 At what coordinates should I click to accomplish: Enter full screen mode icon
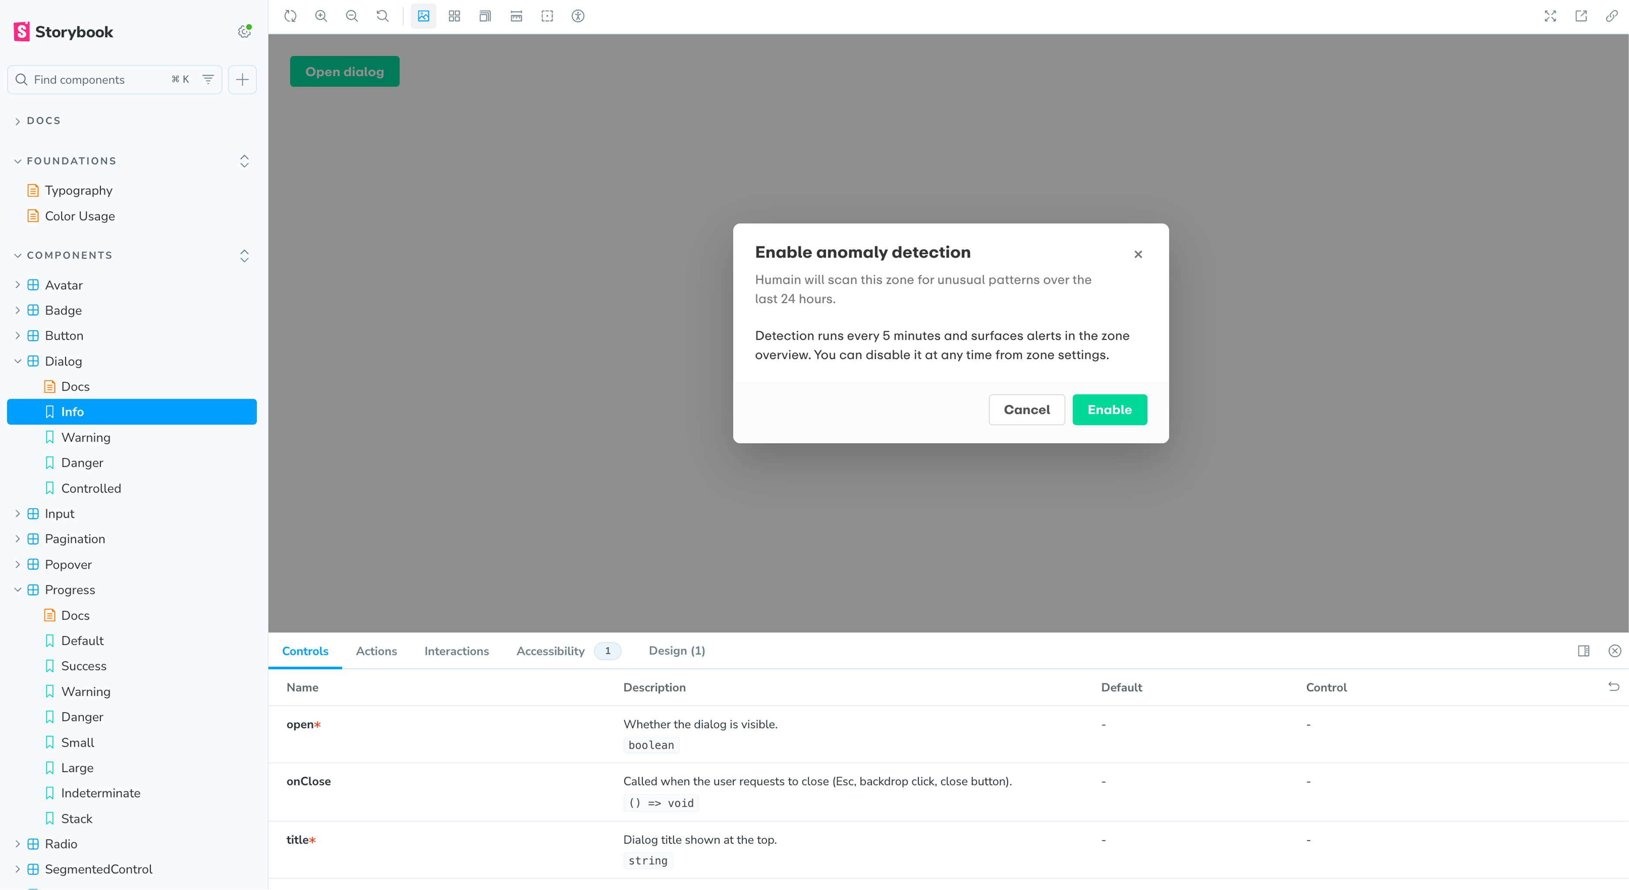(x=1550, y=17)
